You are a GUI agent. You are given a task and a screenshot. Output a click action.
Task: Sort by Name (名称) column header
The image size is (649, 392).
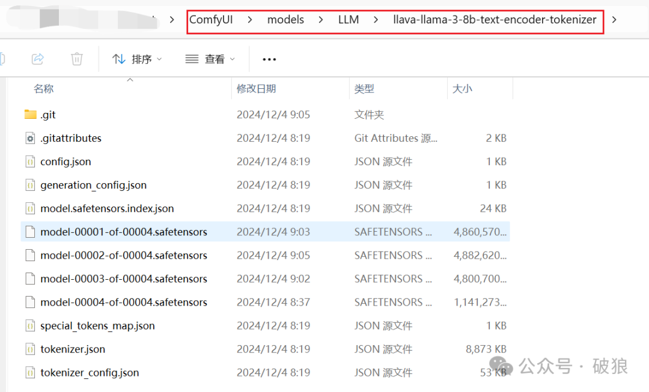[x=43, y=88]
